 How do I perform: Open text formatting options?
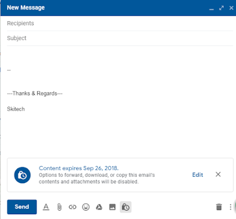[46, 207]
